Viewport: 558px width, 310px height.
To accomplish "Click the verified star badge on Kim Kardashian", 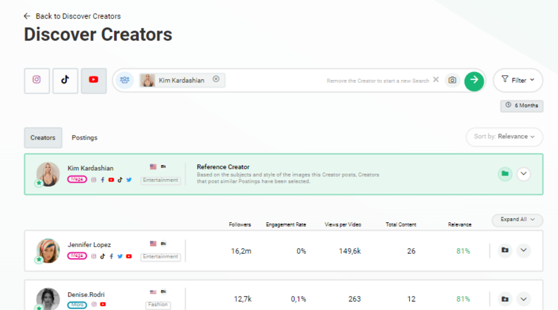I will click(39, 183).
